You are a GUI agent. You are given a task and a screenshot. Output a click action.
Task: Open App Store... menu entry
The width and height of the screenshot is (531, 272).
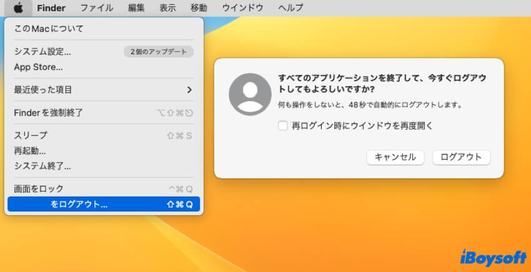tap(104, 67)
